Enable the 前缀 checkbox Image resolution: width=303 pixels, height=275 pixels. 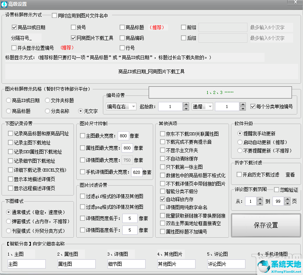click(x=183, y=27)
